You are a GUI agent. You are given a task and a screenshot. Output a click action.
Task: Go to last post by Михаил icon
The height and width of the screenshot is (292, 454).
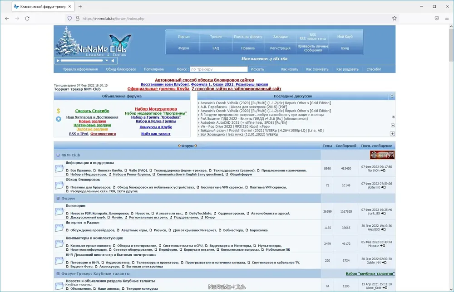pos(383,246)
